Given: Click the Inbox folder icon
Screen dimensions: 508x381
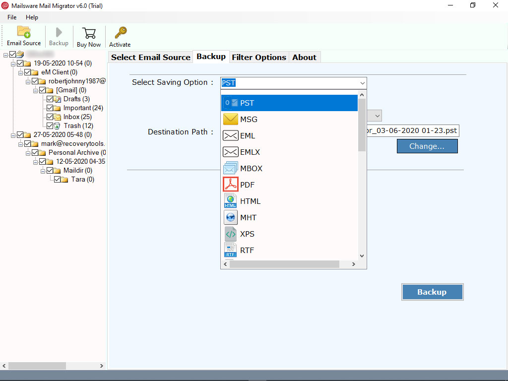Looking at the screenshot, I should click(58, 117).
